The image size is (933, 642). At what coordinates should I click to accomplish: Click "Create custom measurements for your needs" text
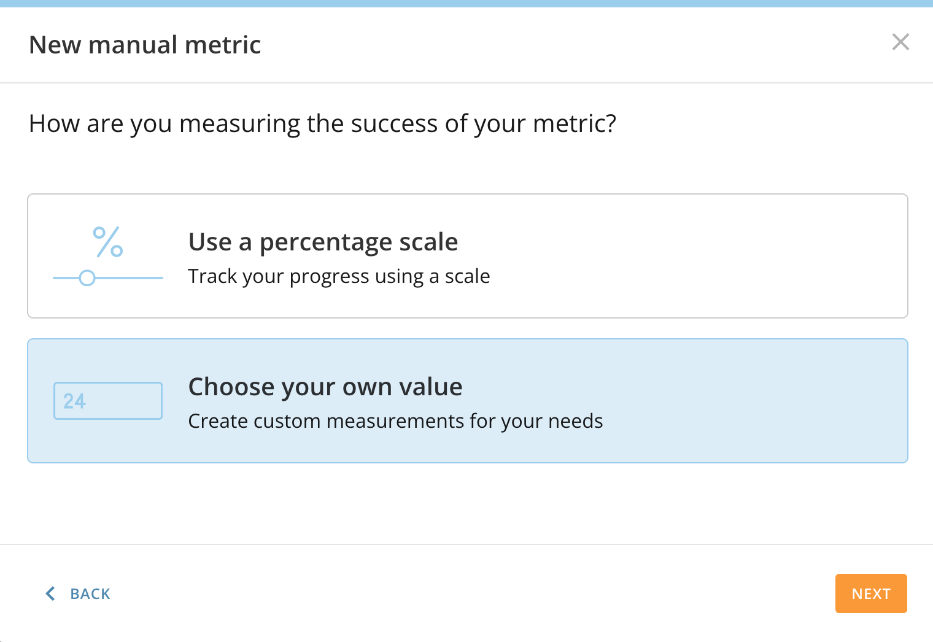395,421
